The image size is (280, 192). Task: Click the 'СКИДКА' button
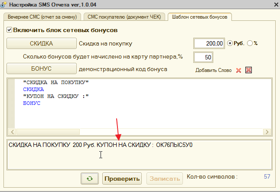[x=42, y=43]
